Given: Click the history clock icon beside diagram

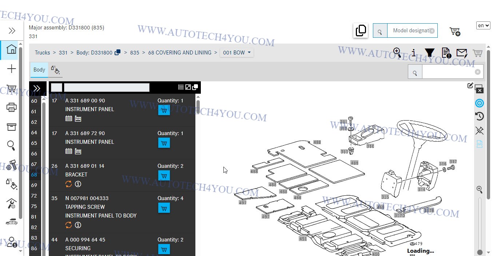Looking at the screenshot, I should [x=480, y=116].
